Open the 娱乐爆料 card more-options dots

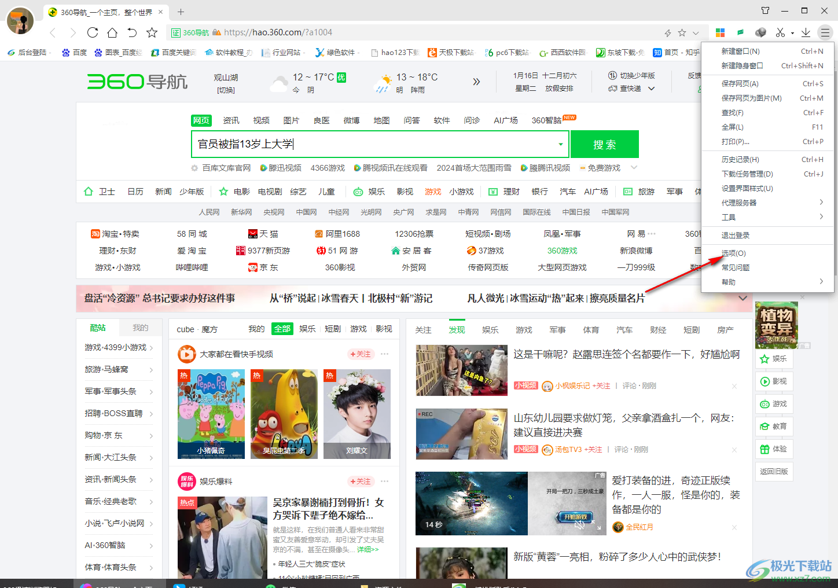pyautogui.click(x=384, y=482)
